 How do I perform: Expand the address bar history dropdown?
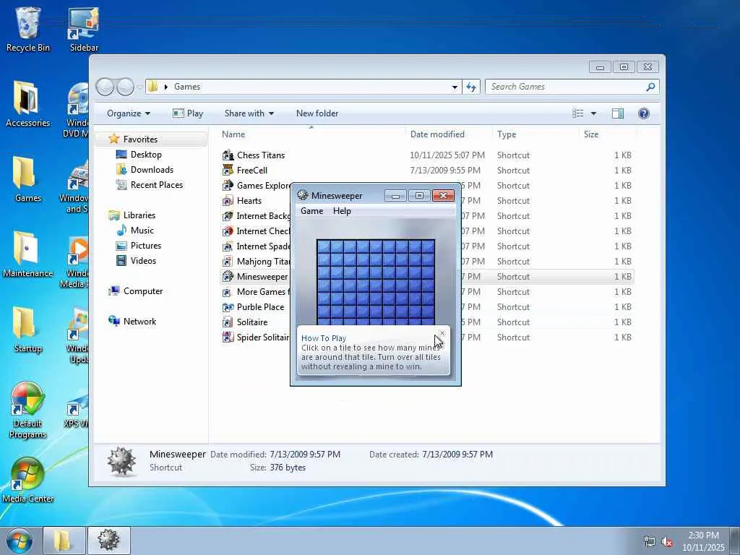(x=455, y=87)
